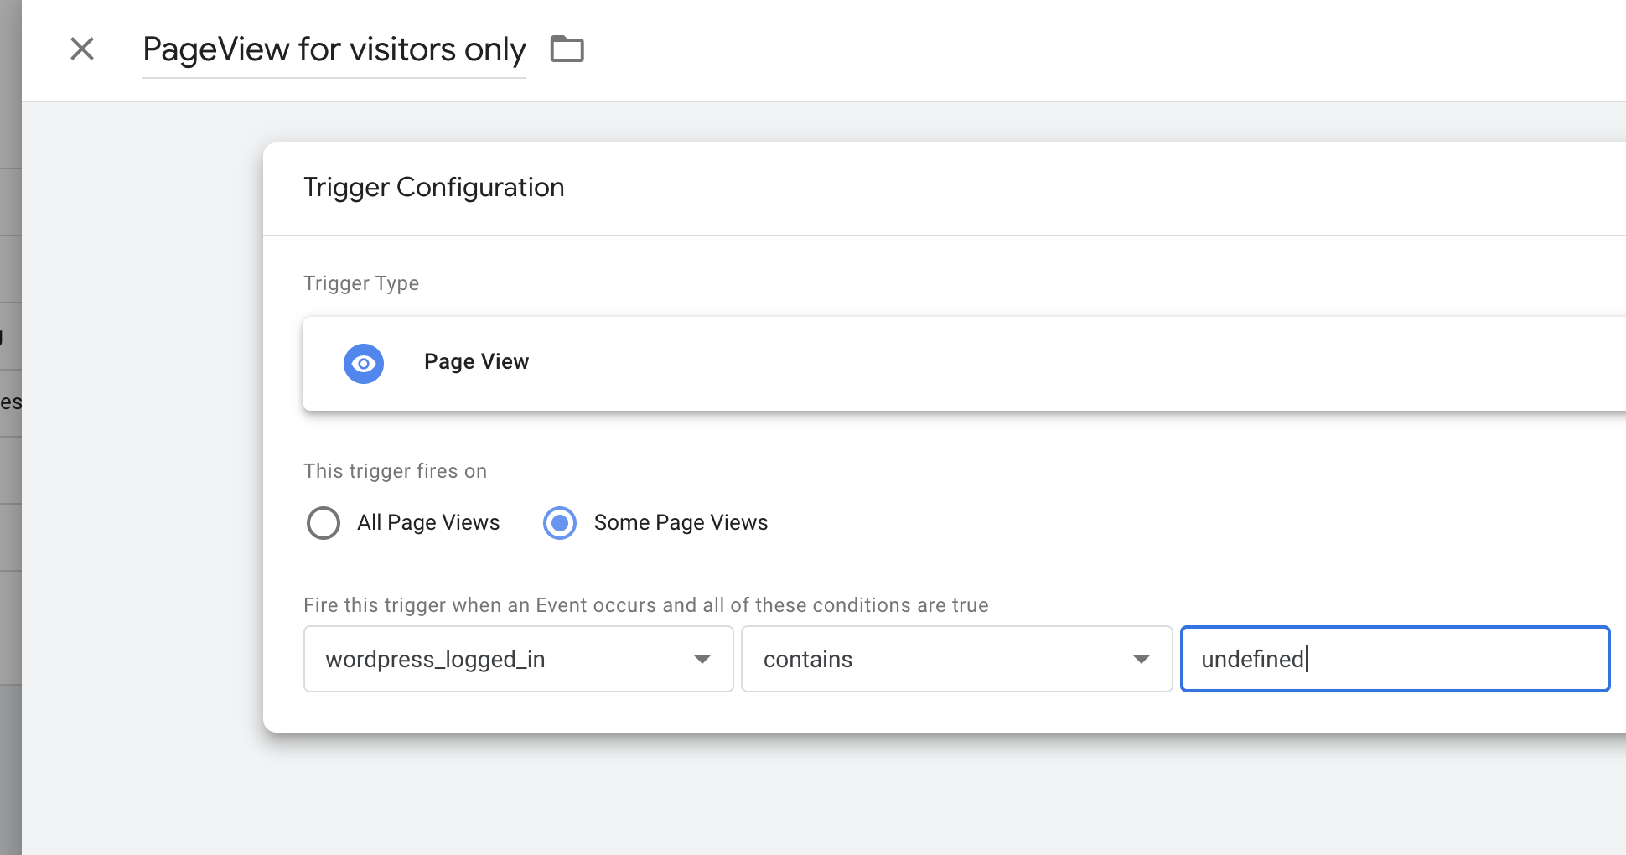Click the This trigger fires on label

(395, 471)
